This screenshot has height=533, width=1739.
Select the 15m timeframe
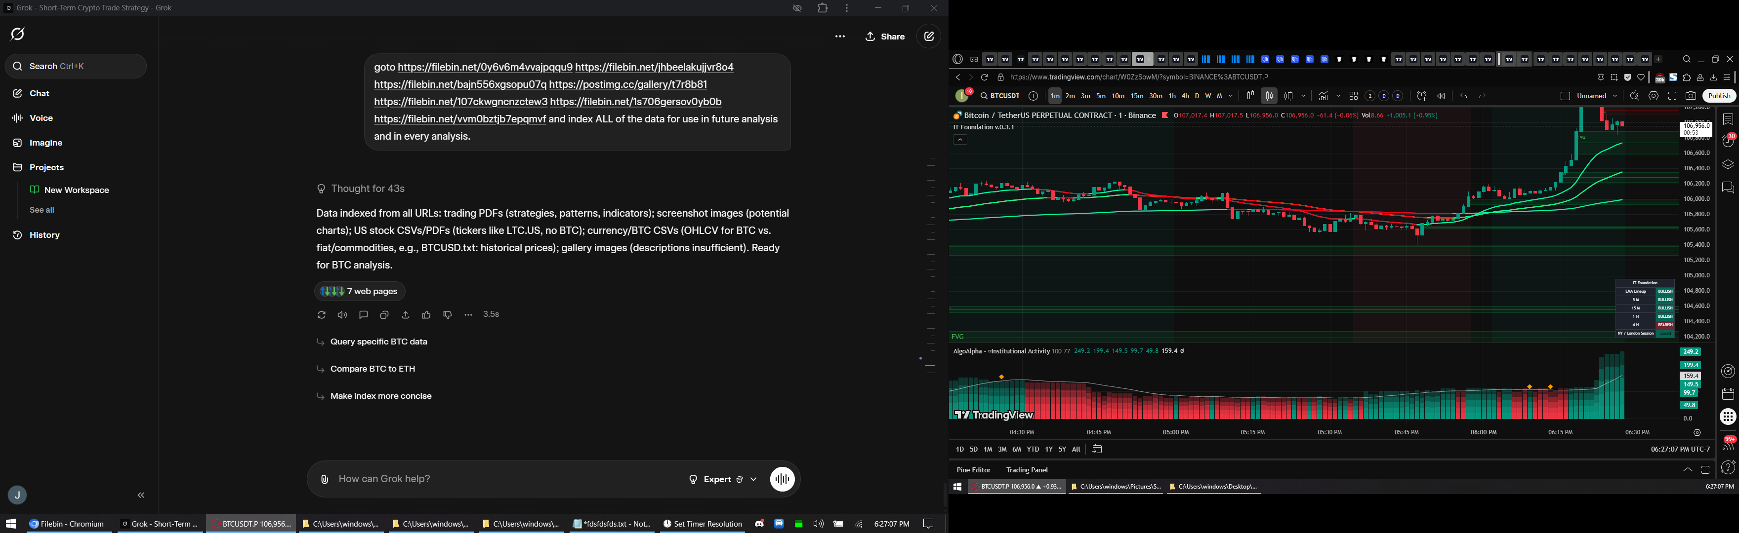pos(1137,96)
